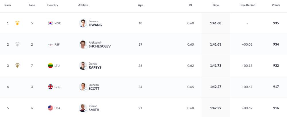Click the Great Britain flag icon
Image resolution: width=287 pixels, height=117 pixels.
point(50,87)
